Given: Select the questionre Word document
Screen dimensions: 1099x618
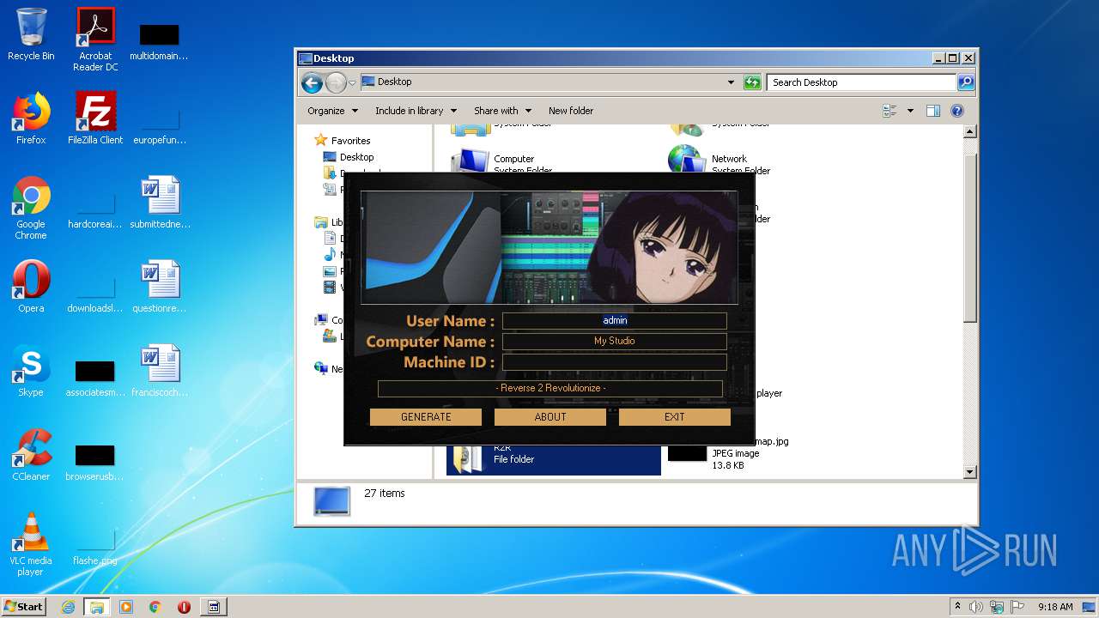Looking at the screenshot, I should 160,287.
